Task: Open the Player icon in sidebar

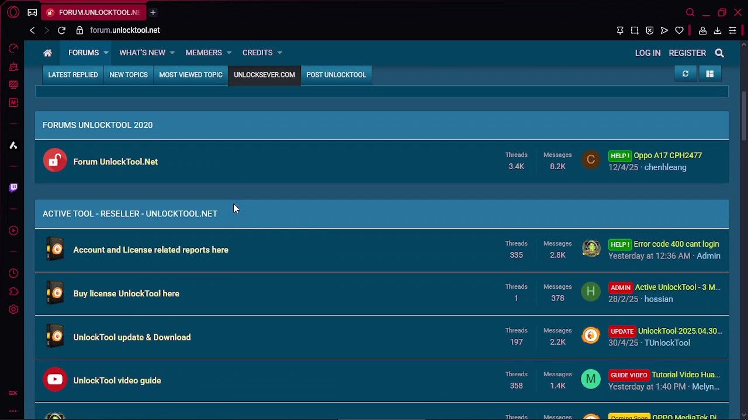Action: pos(13,230)
